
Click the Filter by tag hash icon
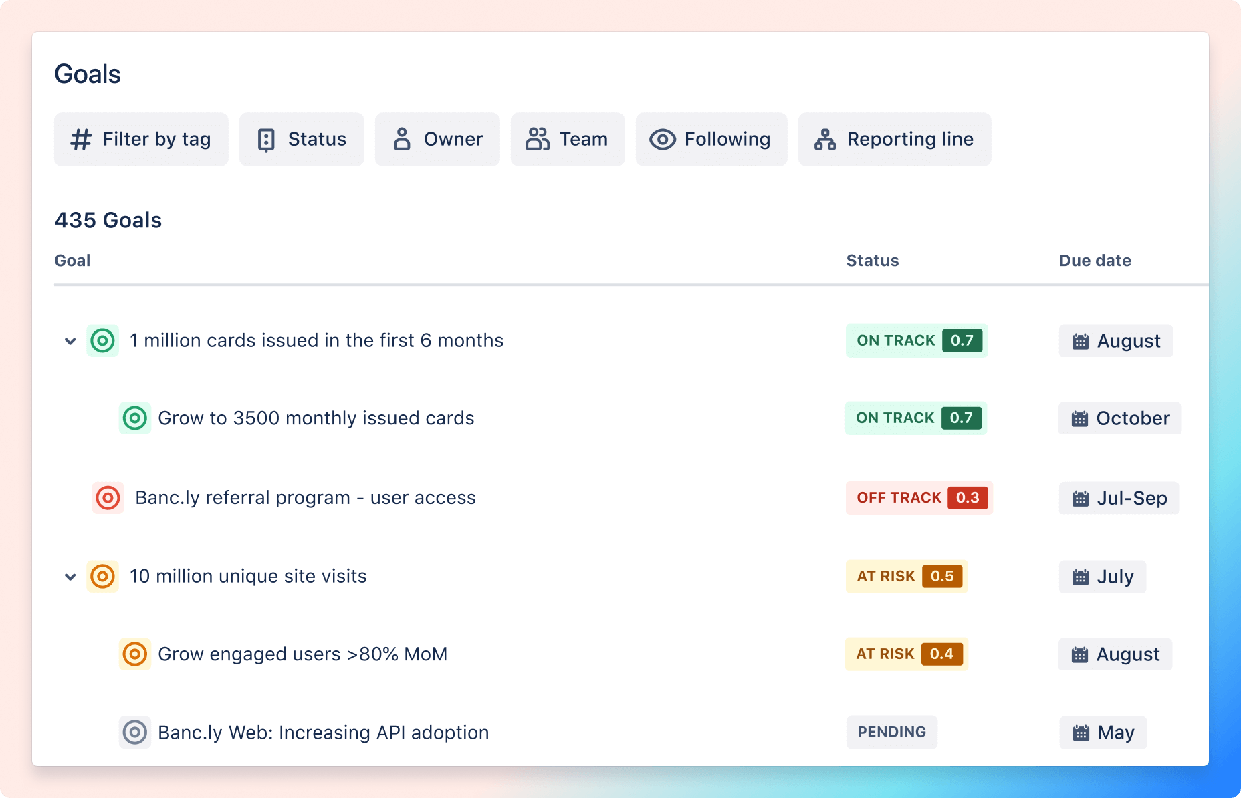80,139
